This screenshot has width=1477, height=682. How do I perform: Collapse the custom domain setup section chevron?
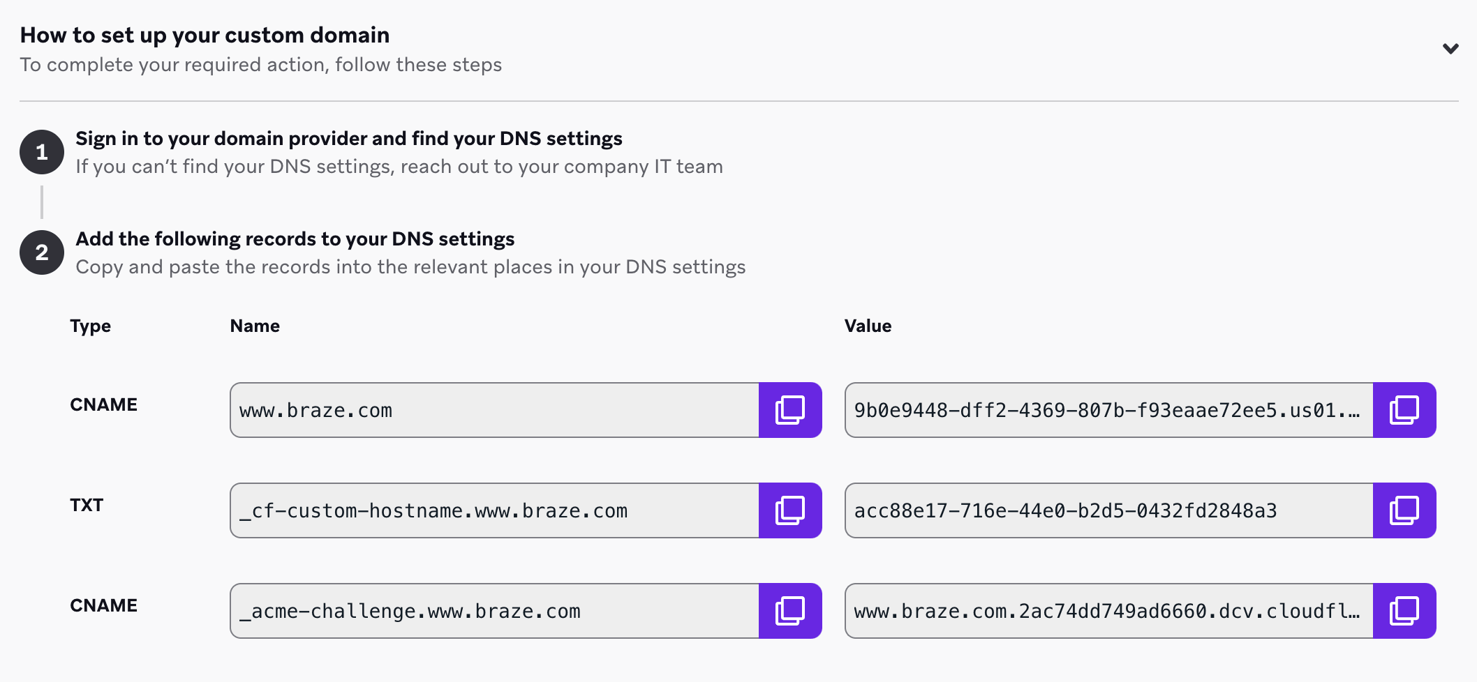1450,49
